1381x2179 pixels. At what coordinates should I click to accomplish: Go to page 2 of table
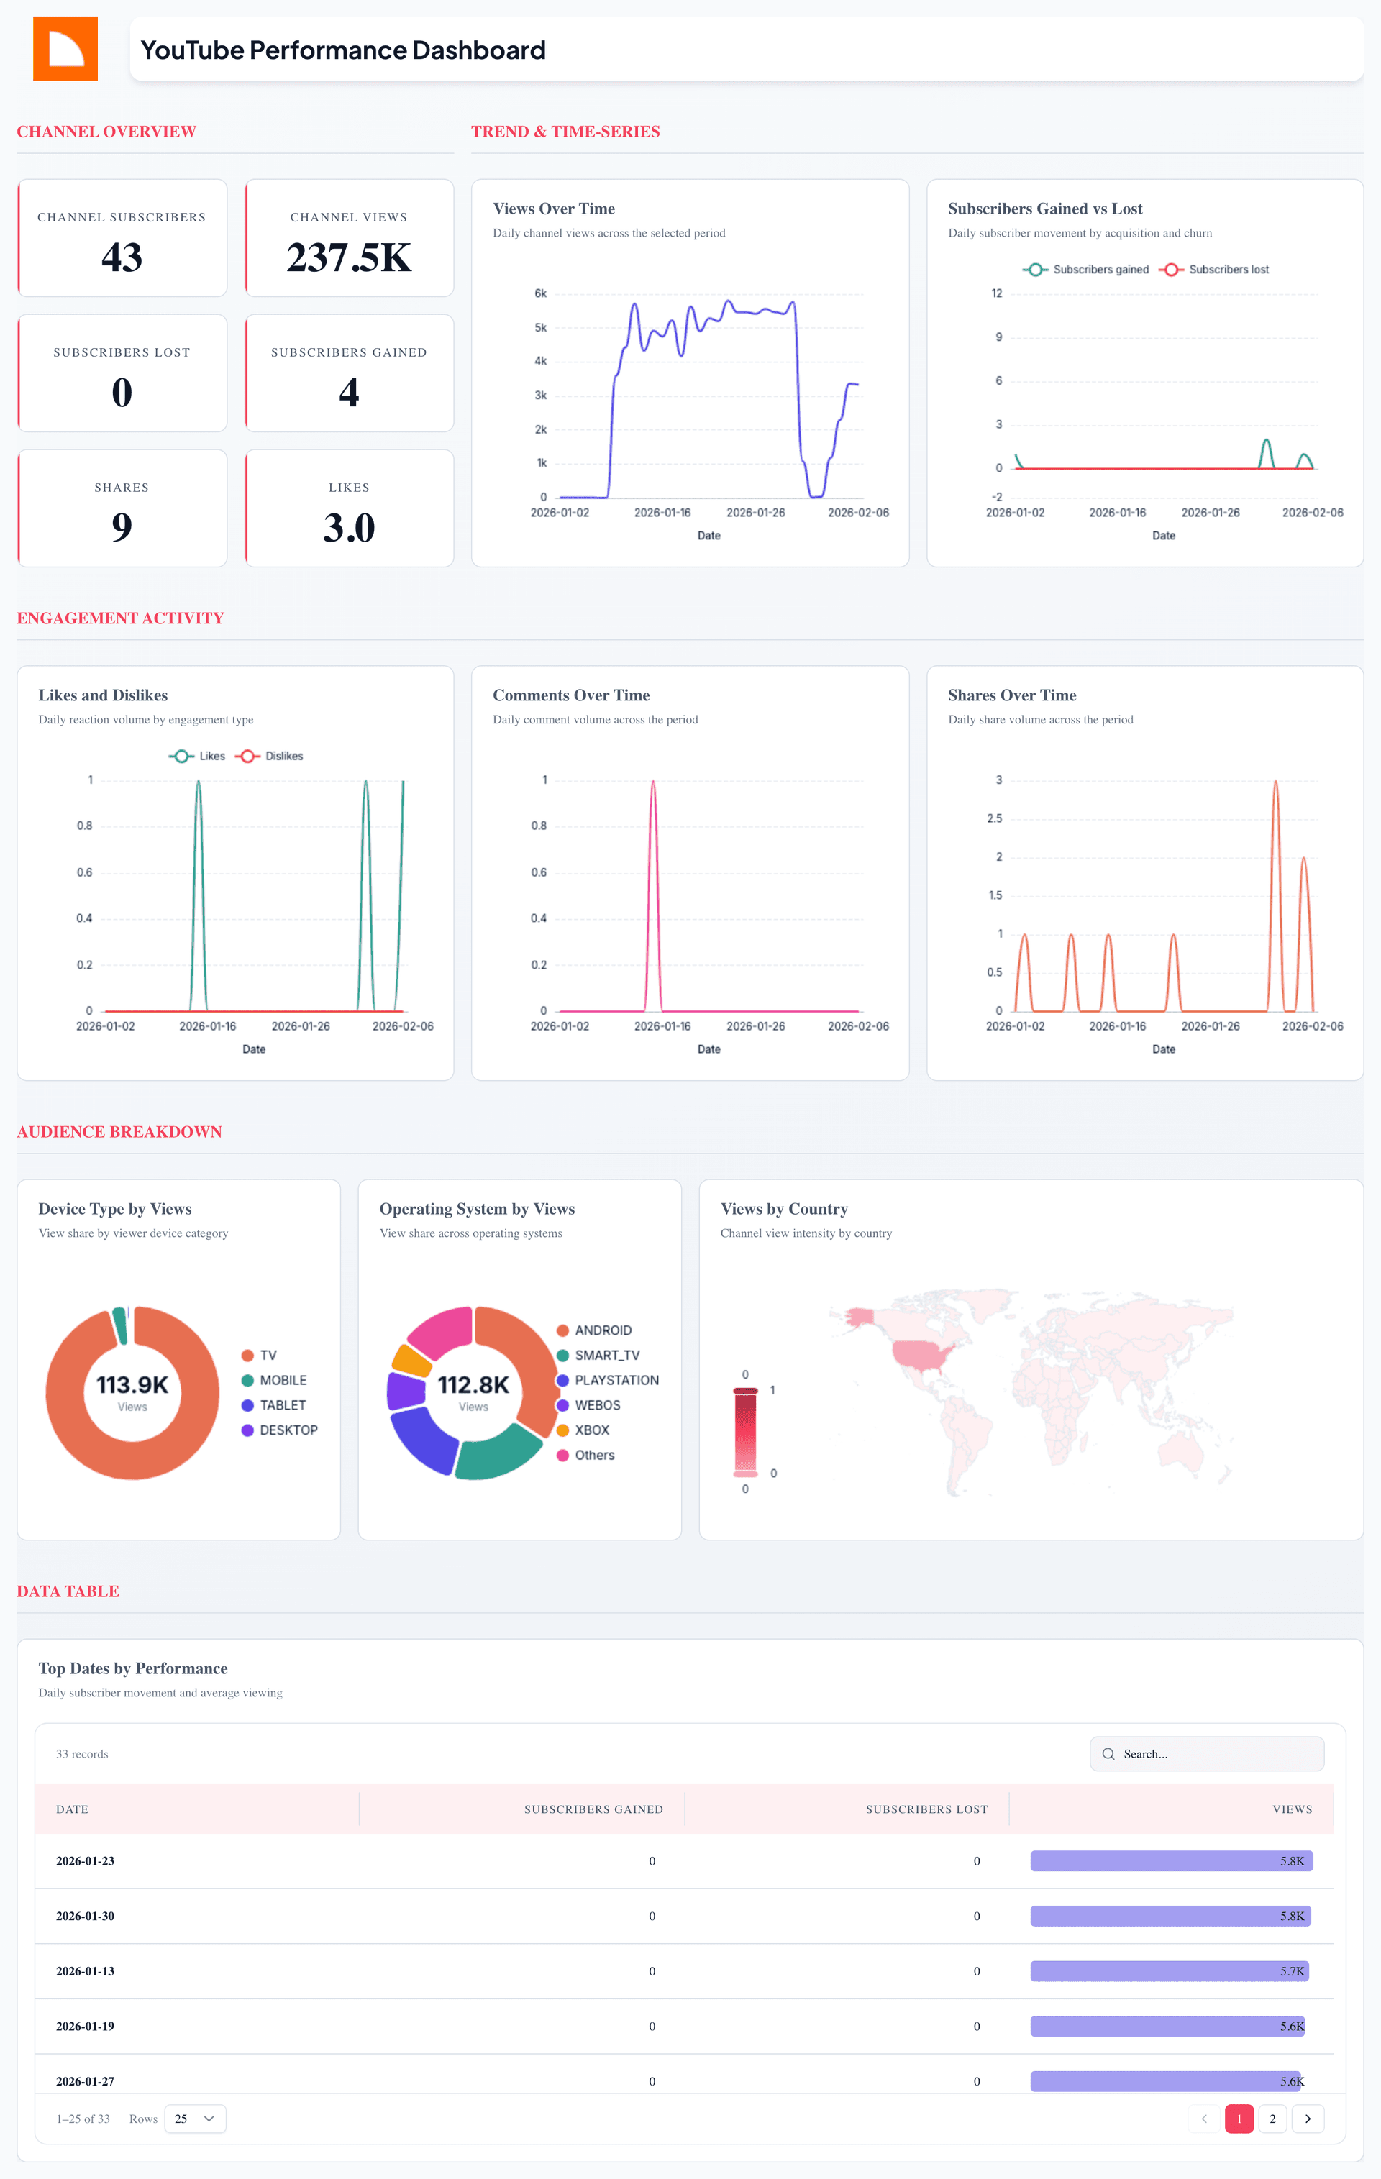coord(1272,2119)
